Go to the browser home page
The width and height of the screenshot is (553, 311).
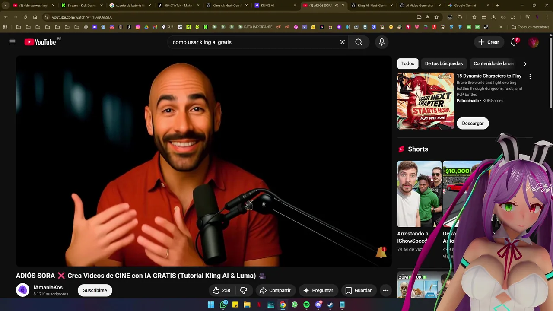(x=35, y=17)
